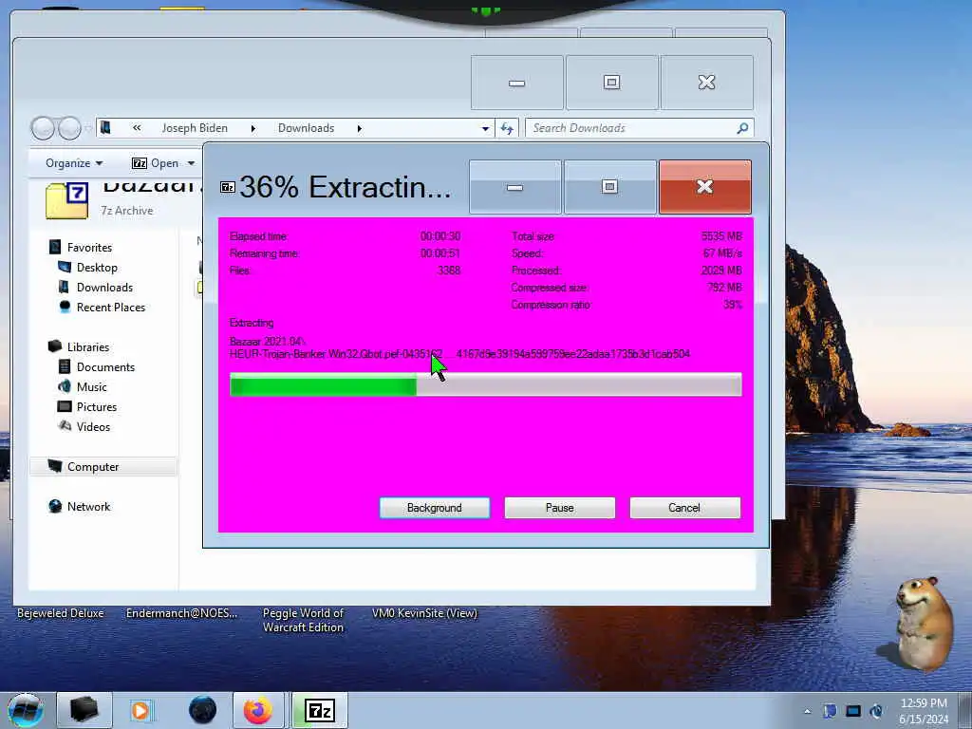Select Libraries in the navigation pane
Screen dimensions: 972x729
88,347
